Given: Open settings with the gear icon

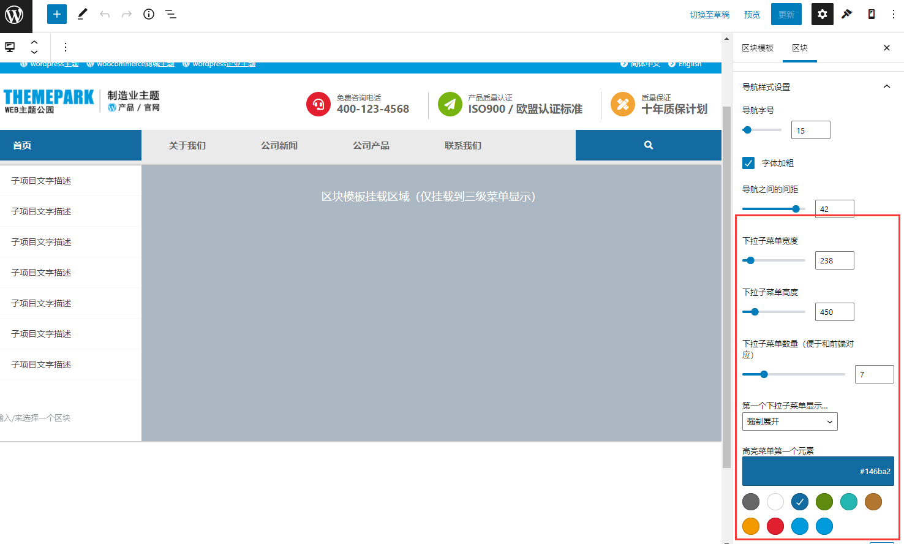Looking at the screenshot, I should click(x=822, y=13).
